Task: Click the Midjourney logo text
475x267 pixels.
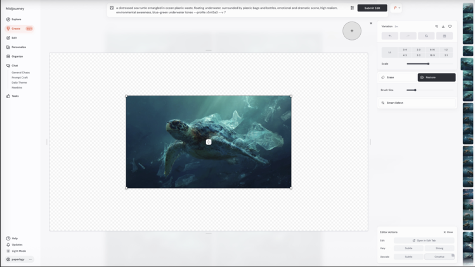Action: pos(15,9)
